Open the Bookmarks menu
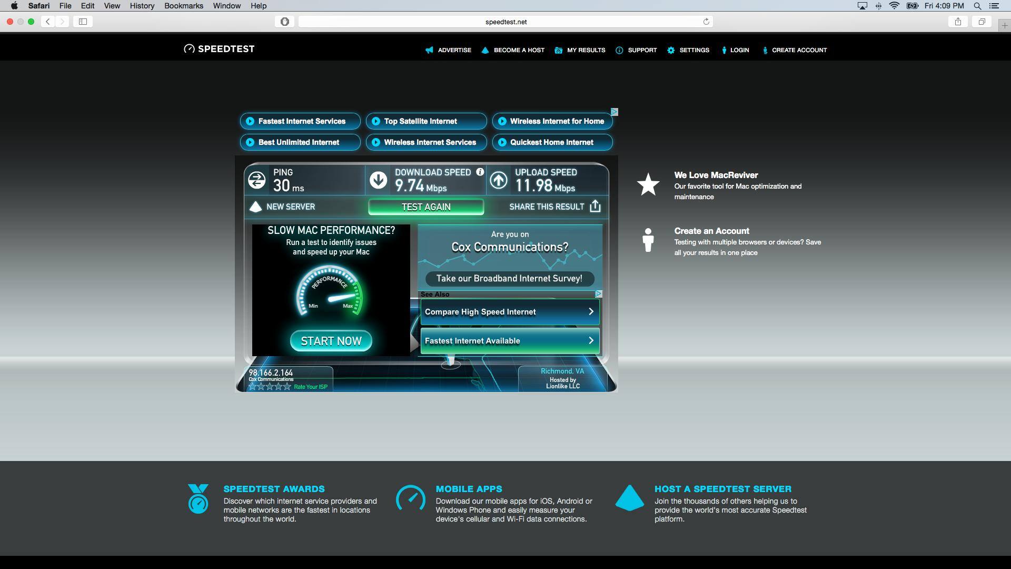 [x=183, y=6]
